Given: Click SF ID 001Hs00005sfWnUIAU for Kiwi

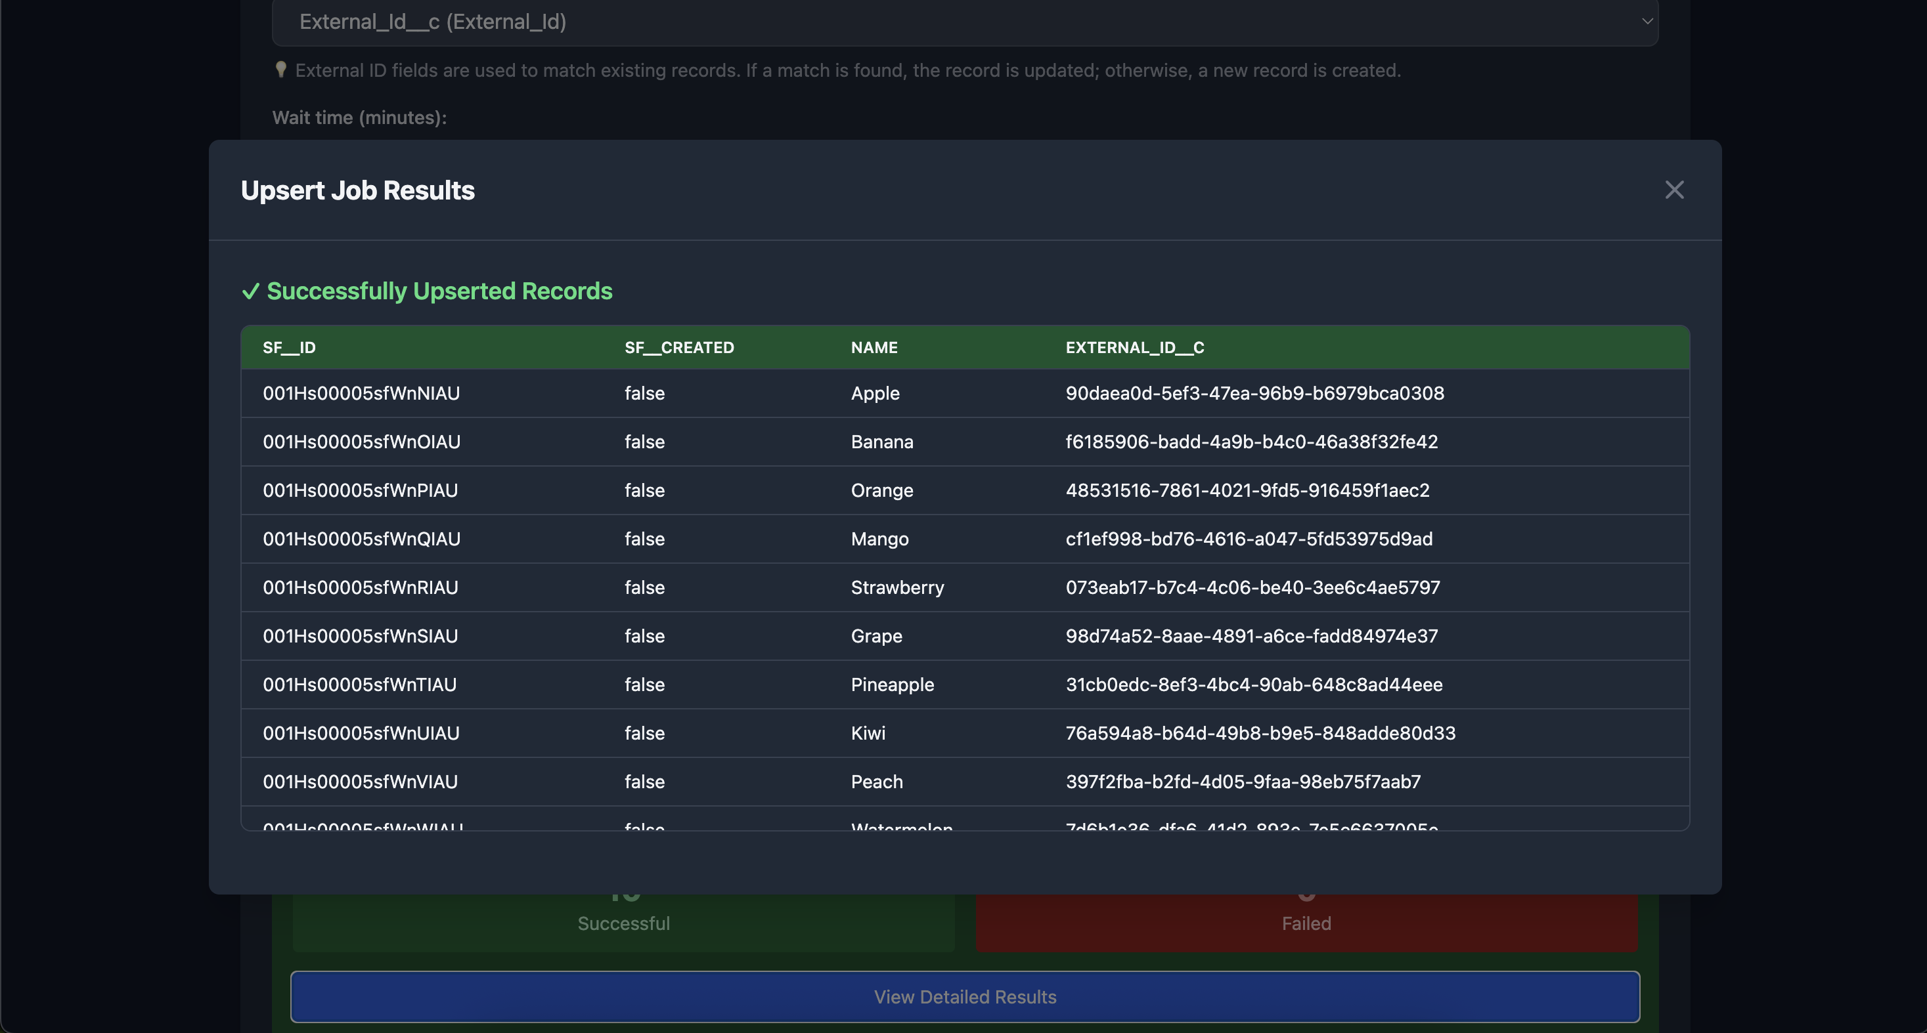Looking at the screenshot, I should [361, 733].
